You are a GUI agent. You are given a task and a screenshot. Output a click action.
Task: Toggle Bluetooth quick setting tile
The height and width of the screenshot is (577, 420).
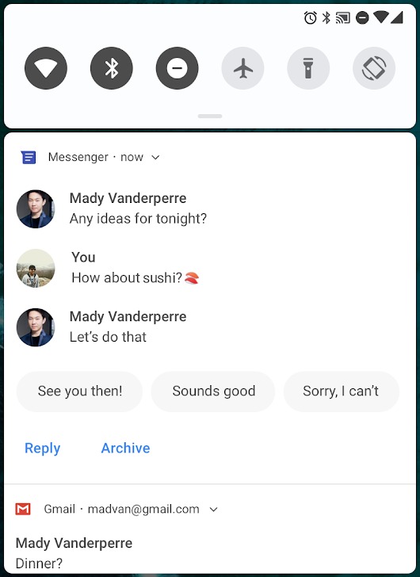click(x=112, y=68)
